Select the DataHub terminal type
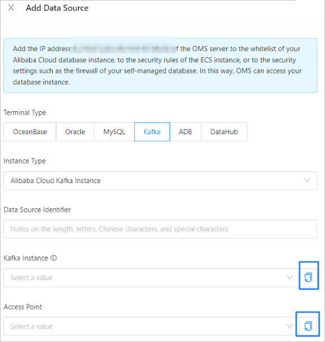This screenshot has width=325, height=342. [x=224, y=132]
